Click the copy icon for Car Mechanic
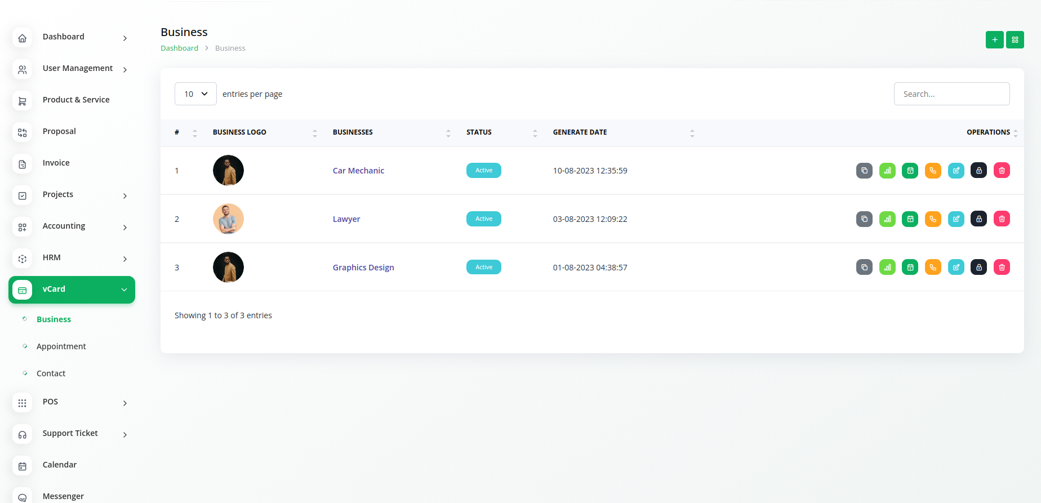This screenshot has width=1041, height=503. (864, 171)
